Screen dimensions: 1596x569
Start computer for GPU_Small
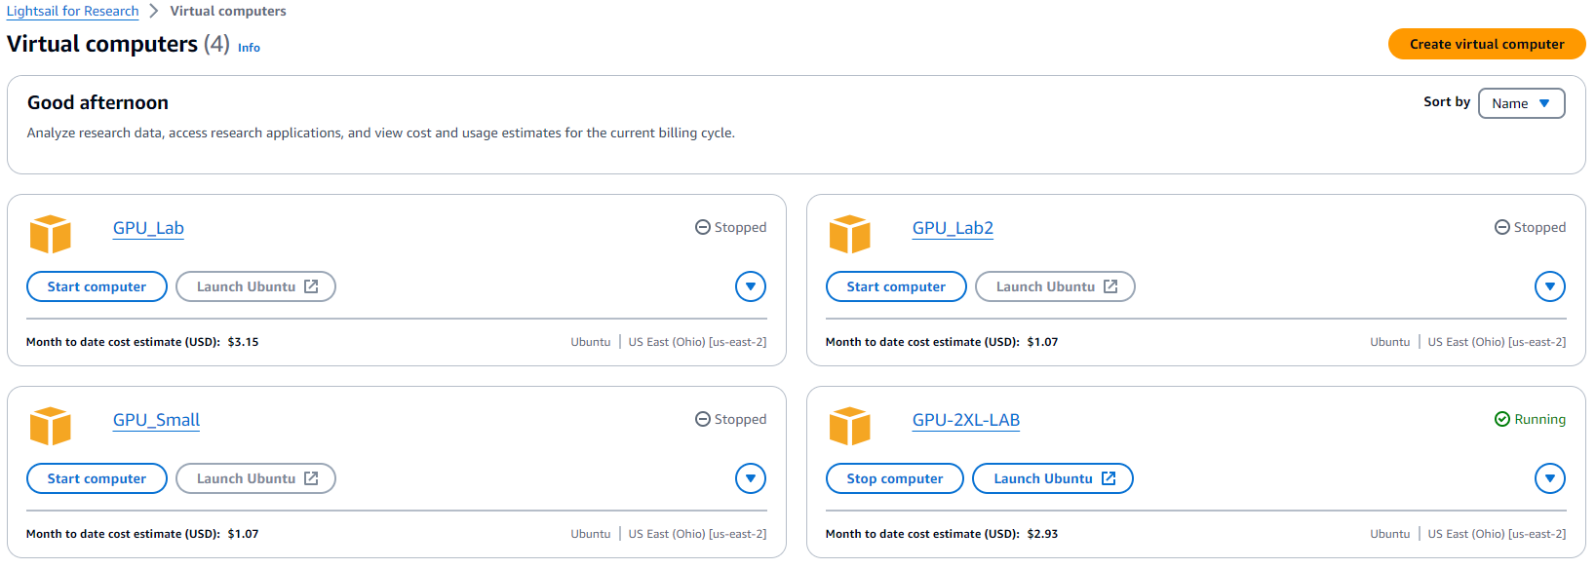coord(97,478)
